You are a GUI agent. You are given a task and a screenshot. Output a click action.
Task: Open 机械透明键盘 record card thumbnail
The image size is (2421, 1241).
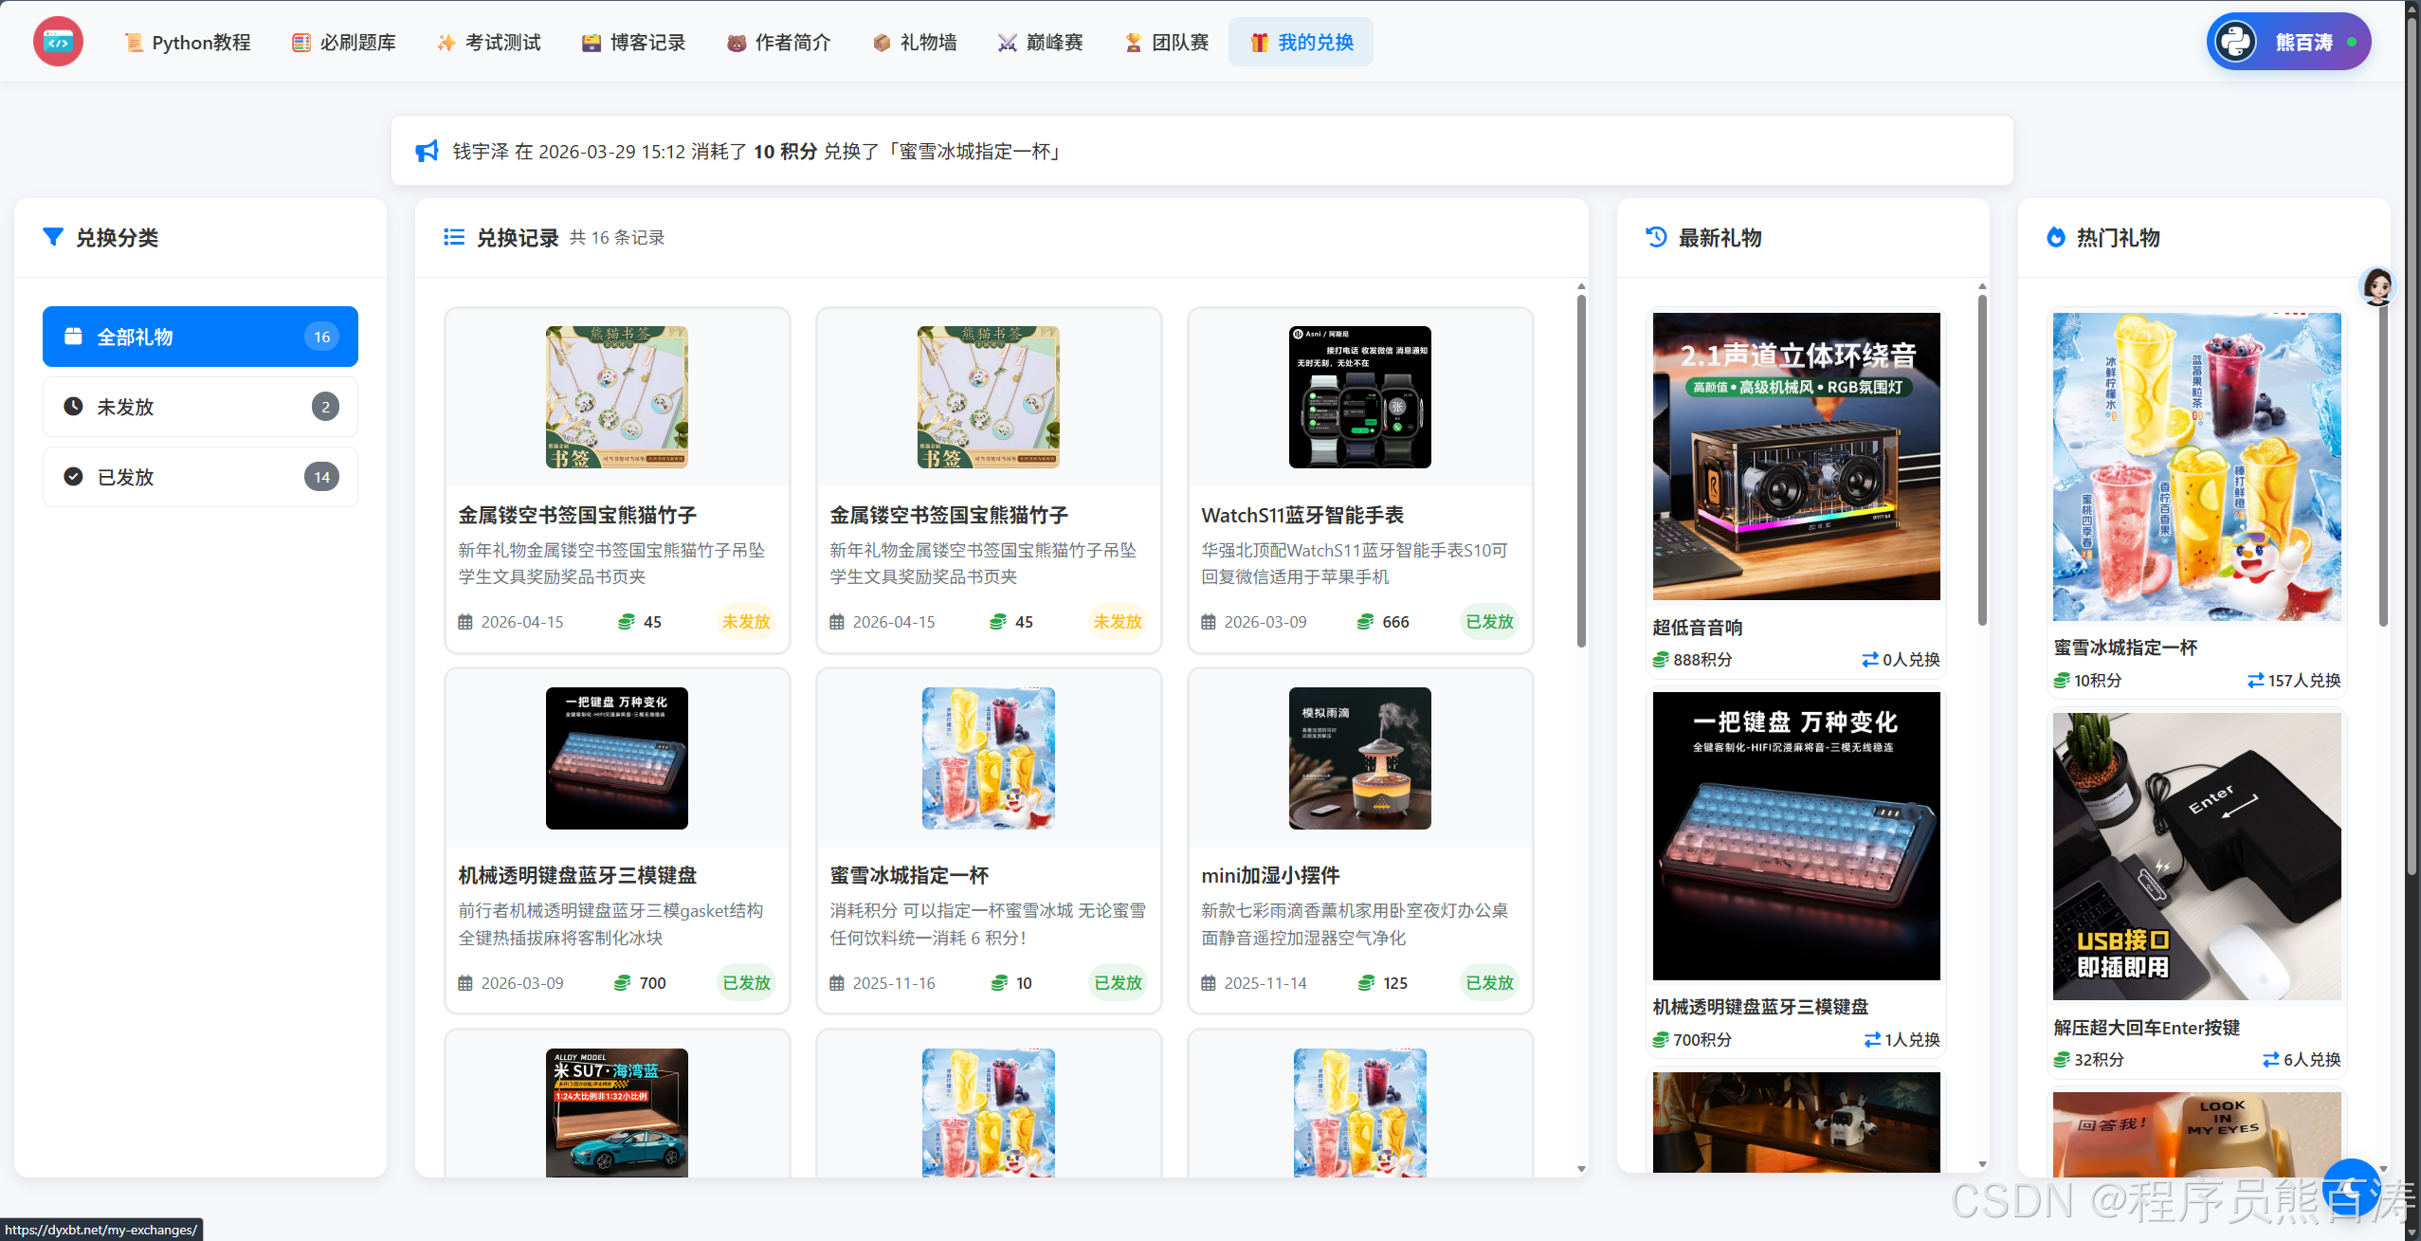(617, 758)
